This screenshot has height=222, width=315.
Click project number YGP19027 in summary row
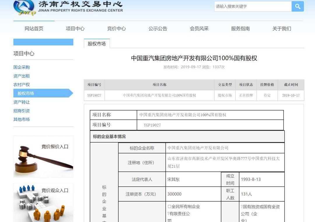click(94, 95)
